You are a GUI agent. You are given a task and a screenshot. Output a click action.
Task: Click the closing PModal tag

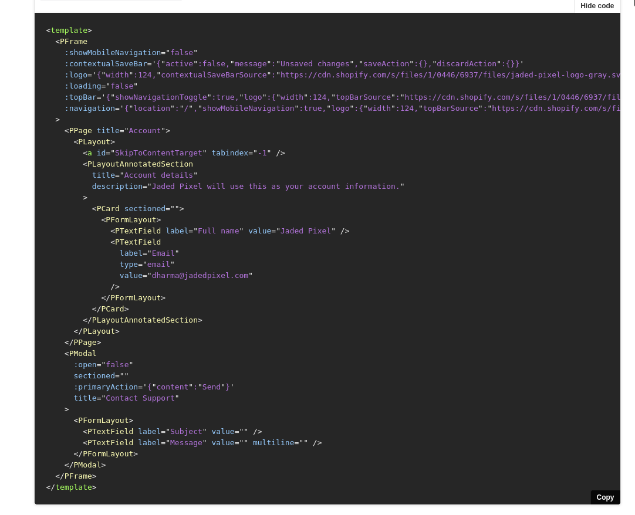(x=85, y=465)
